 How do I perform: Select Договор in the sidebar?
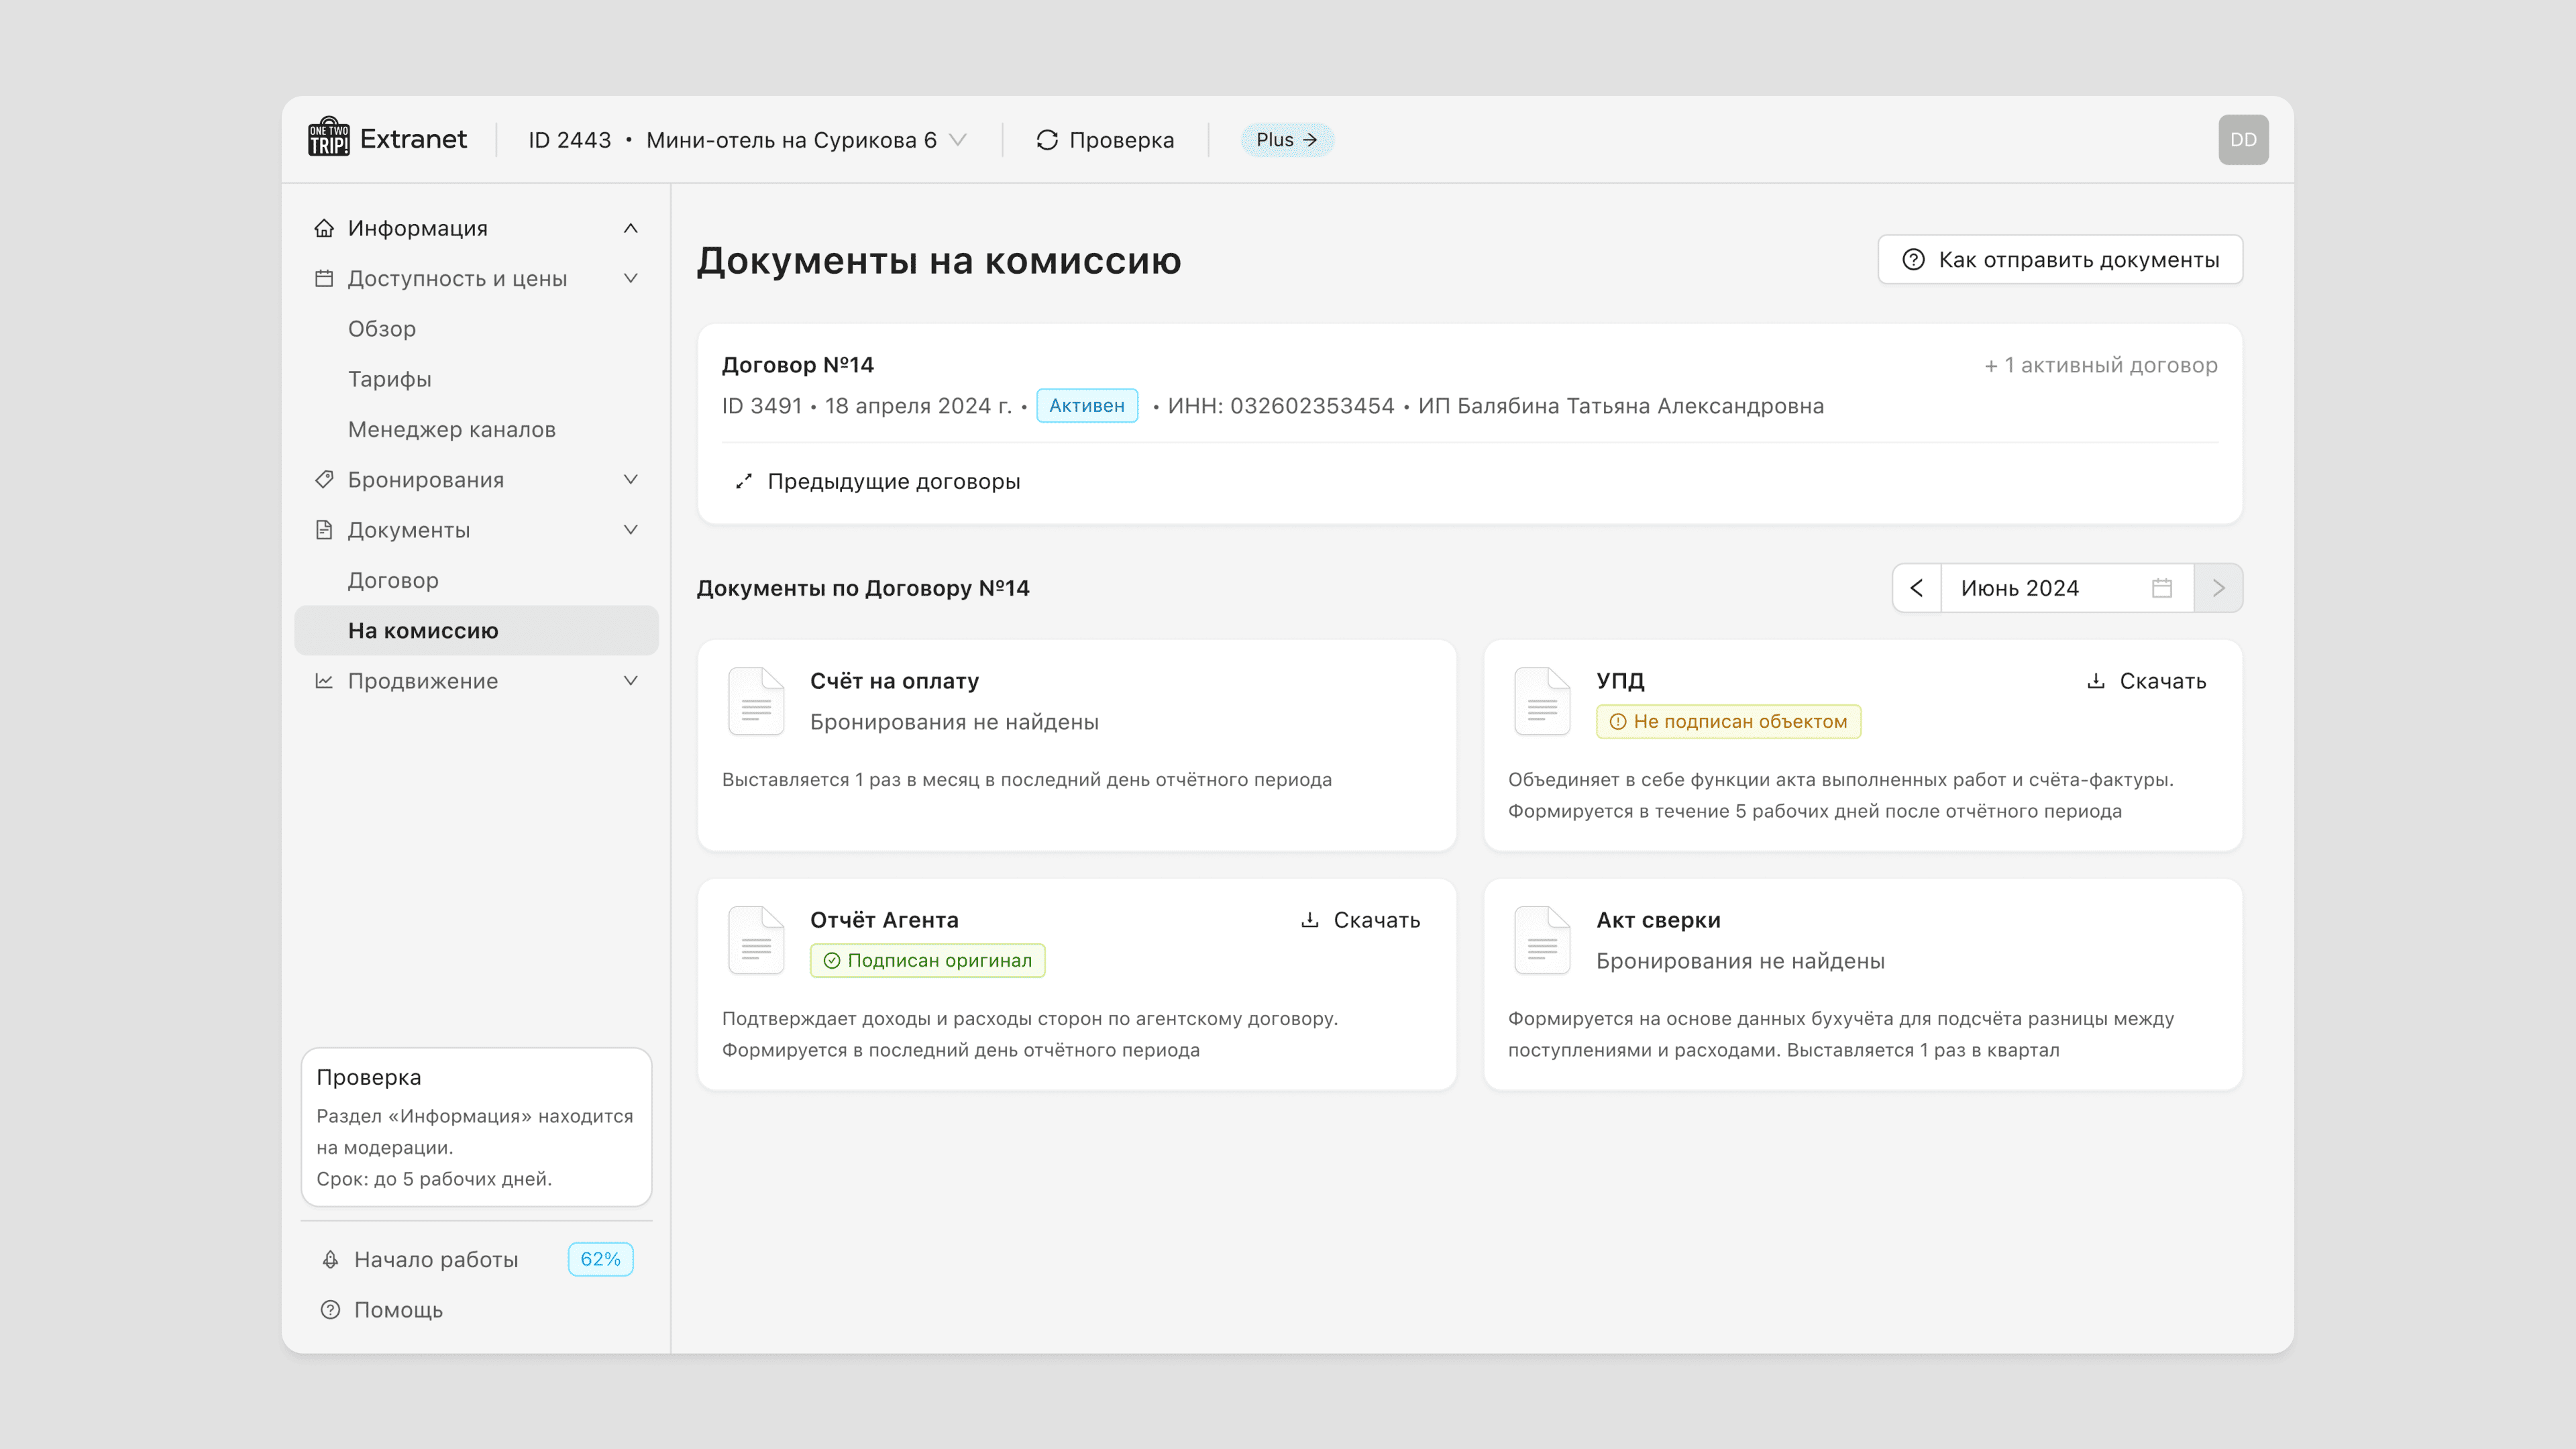pyautogui.click(x=393, y=580)
